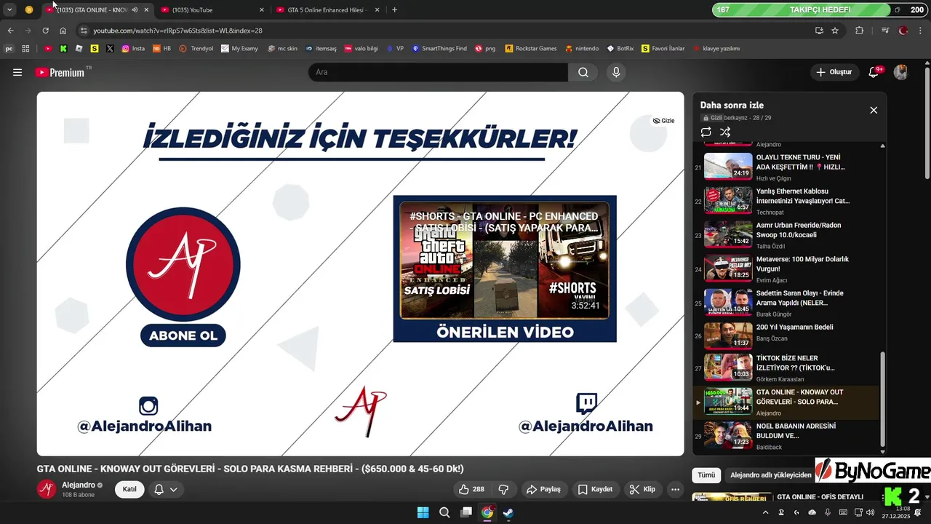Toggle playlist loop
931x524 pixels.
point(706,132)
